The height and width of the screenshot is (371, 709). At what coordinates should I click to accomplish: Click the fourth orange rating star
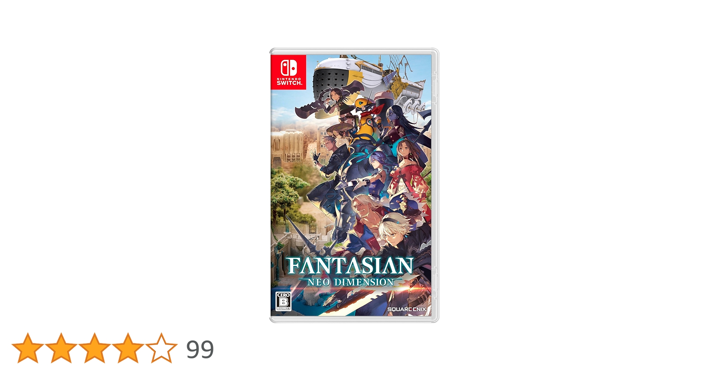(x=128, y=348)
